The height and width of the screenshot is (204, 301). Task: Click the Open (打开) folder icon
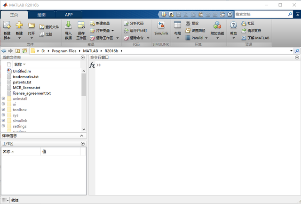click(x=32, y=25)
